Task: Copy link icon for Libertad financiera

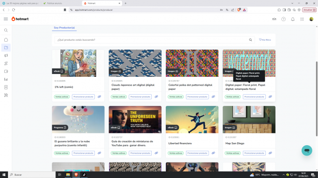Action: 213,153
